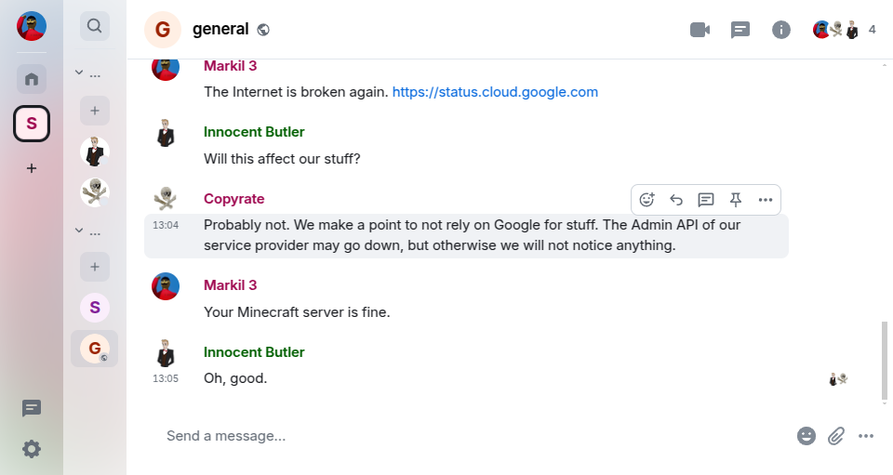Click the Send a message input field

(x=465, y=435)
